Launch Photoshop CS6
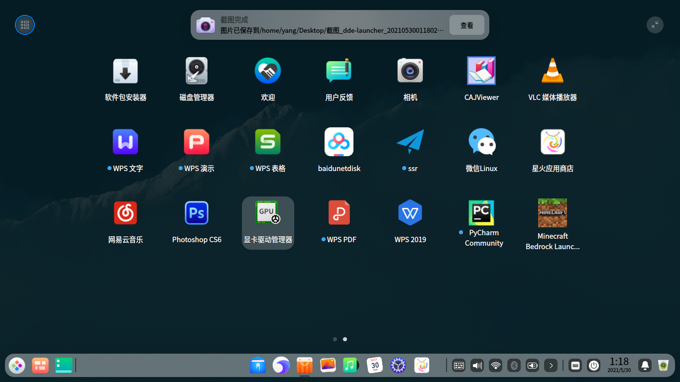Screen dimensions: 680x382 point(197,213)
